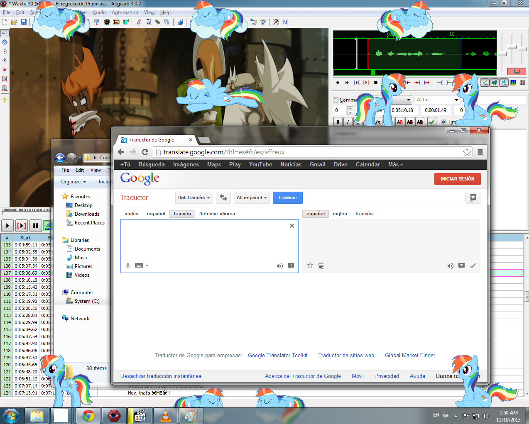529x424 pixels.
Task: Open Aegisub options hammer-and-wrench icon
Action: coord(276,22)
